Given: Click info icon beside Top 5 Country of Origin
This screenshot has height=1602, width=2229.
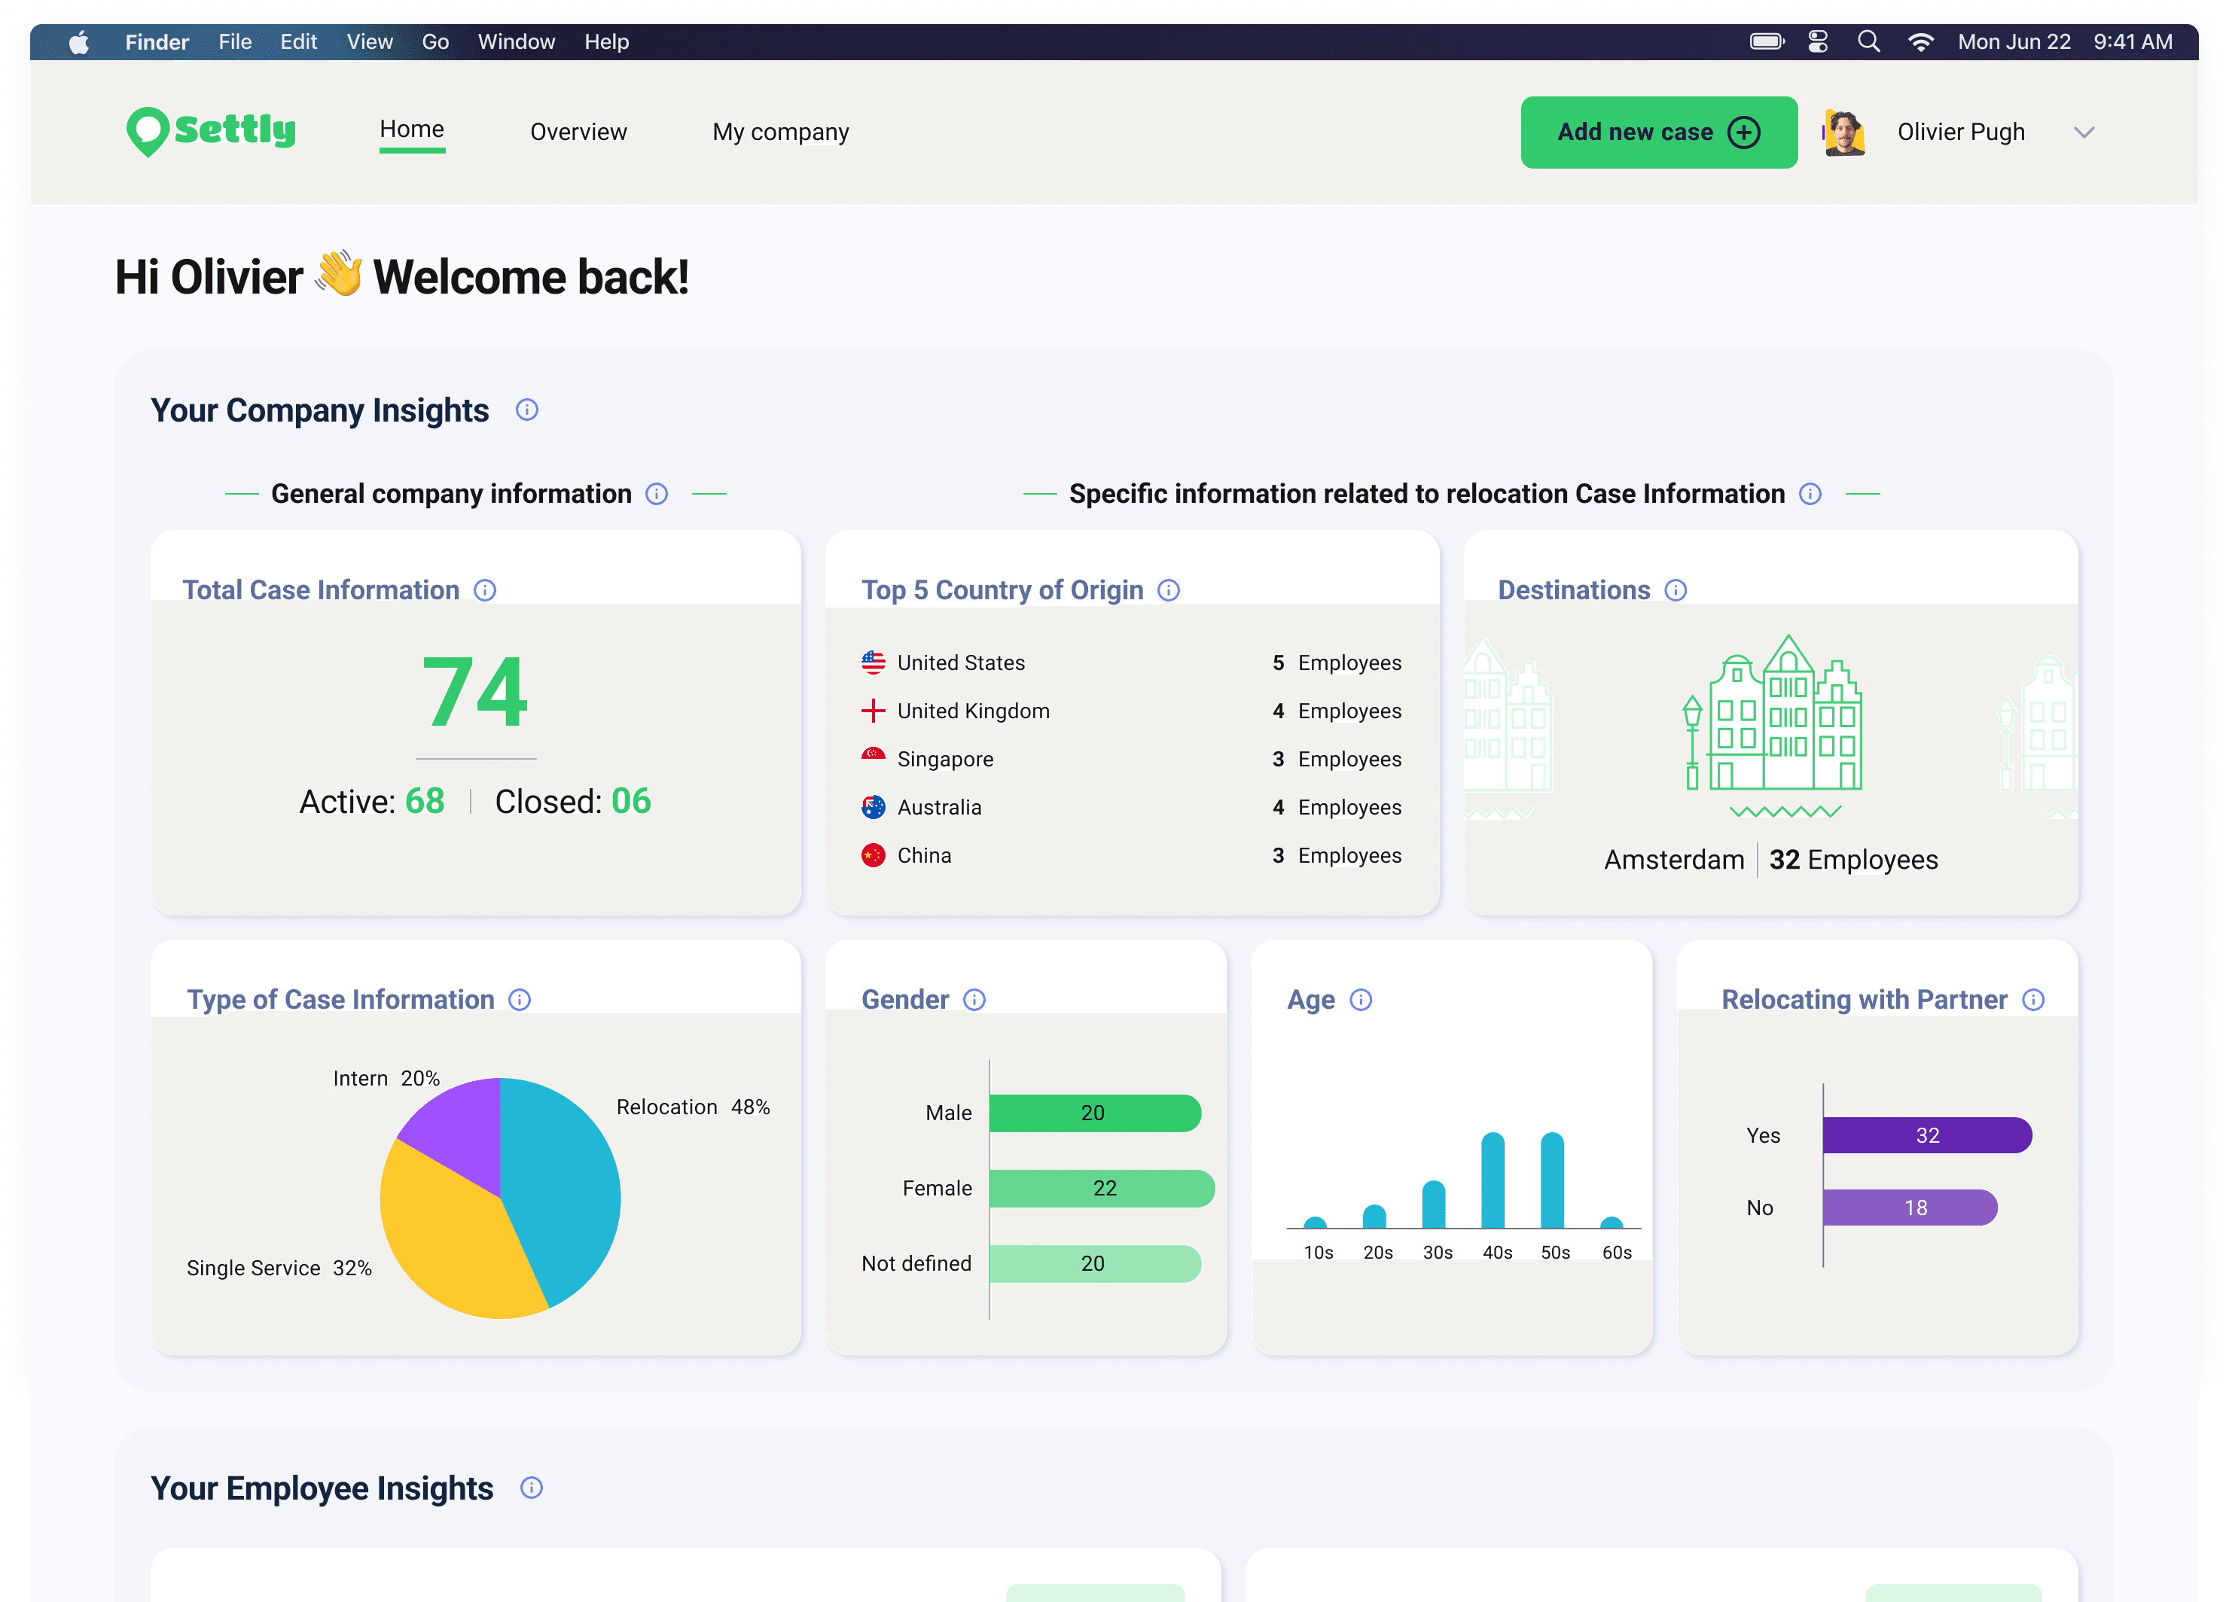Looking at the screenshot, I should tap(1167, 589).
